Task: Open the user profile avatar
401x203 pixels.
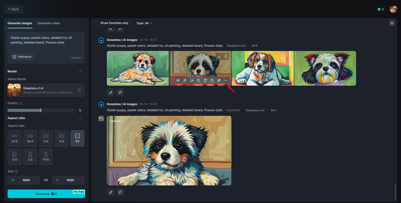Action: click(393, 9)
